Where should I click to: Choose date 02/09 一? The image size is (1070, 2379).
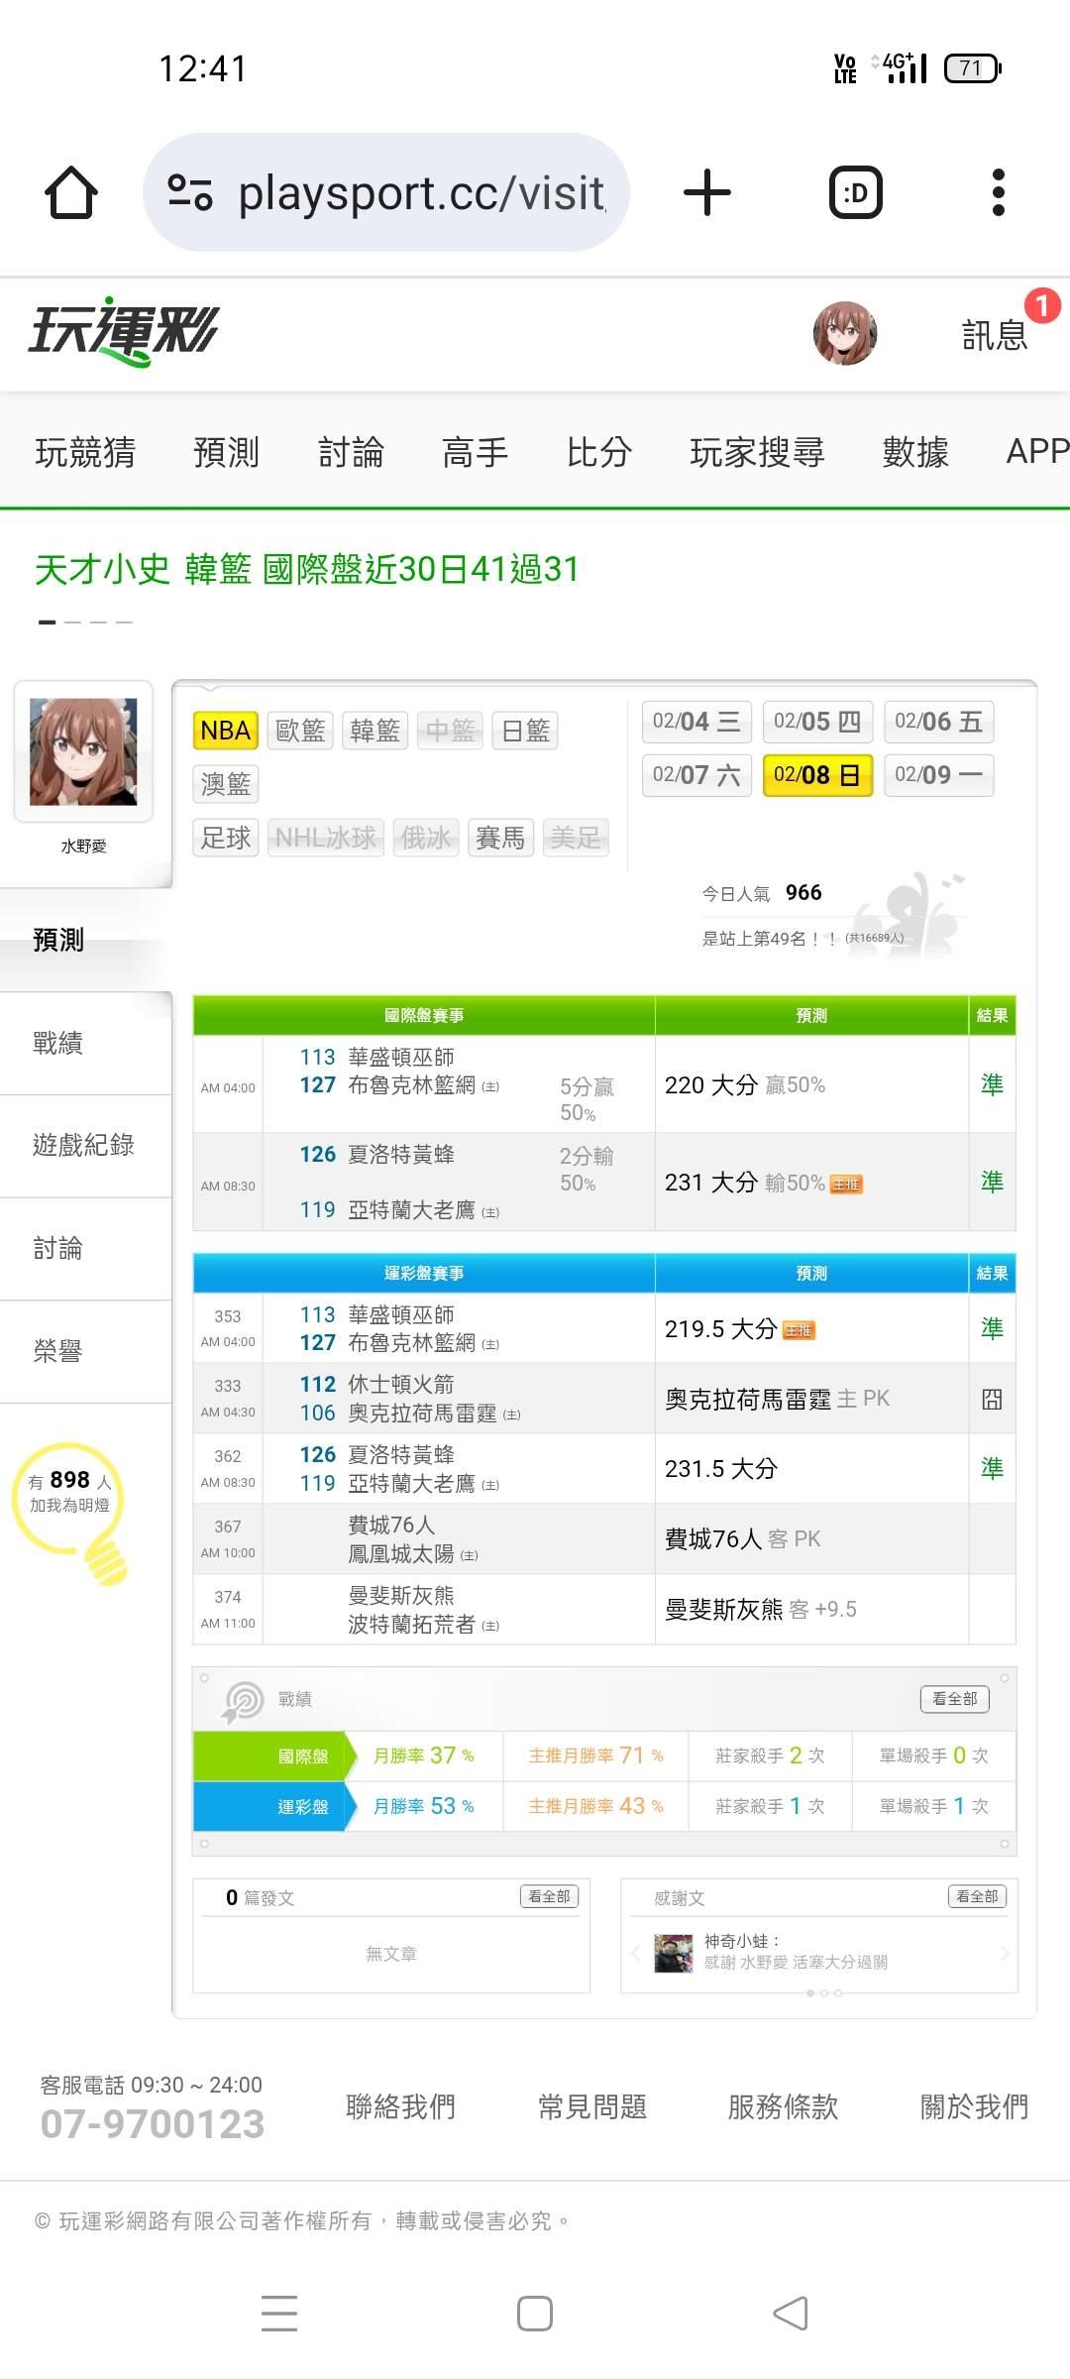click(x=938, y=775)
